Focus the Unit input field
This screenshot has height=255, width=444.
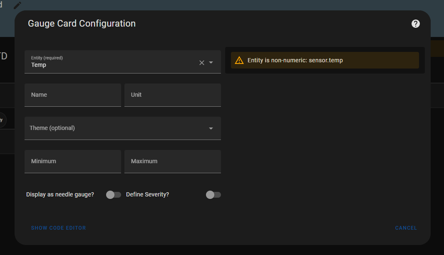pos(173,95)
